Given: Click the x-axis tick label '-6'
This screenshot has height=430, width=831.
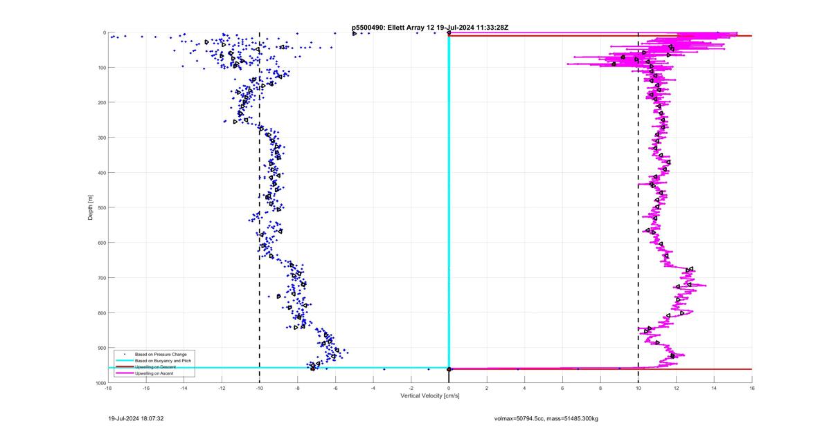Looking at the screenshot, I should tap(335, 388).
